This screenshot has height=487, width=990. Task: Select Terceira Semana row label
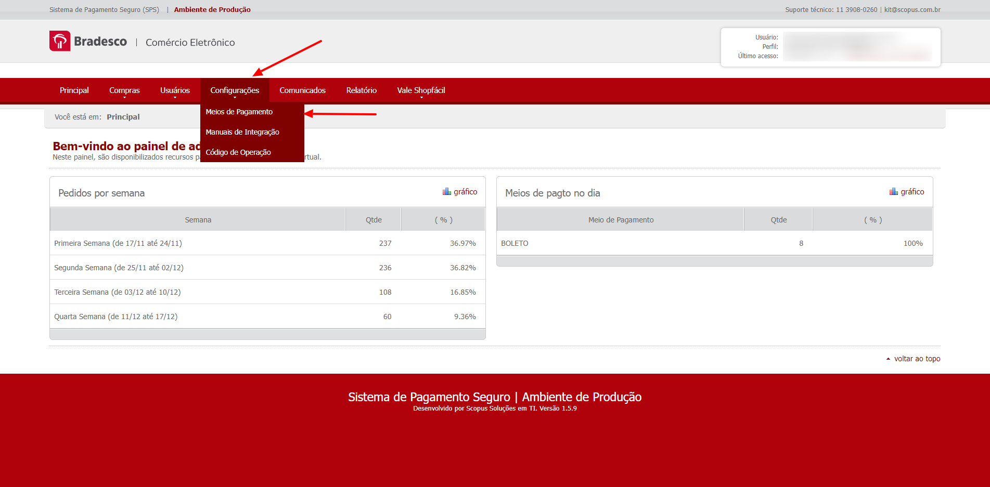tap(118, 292)
